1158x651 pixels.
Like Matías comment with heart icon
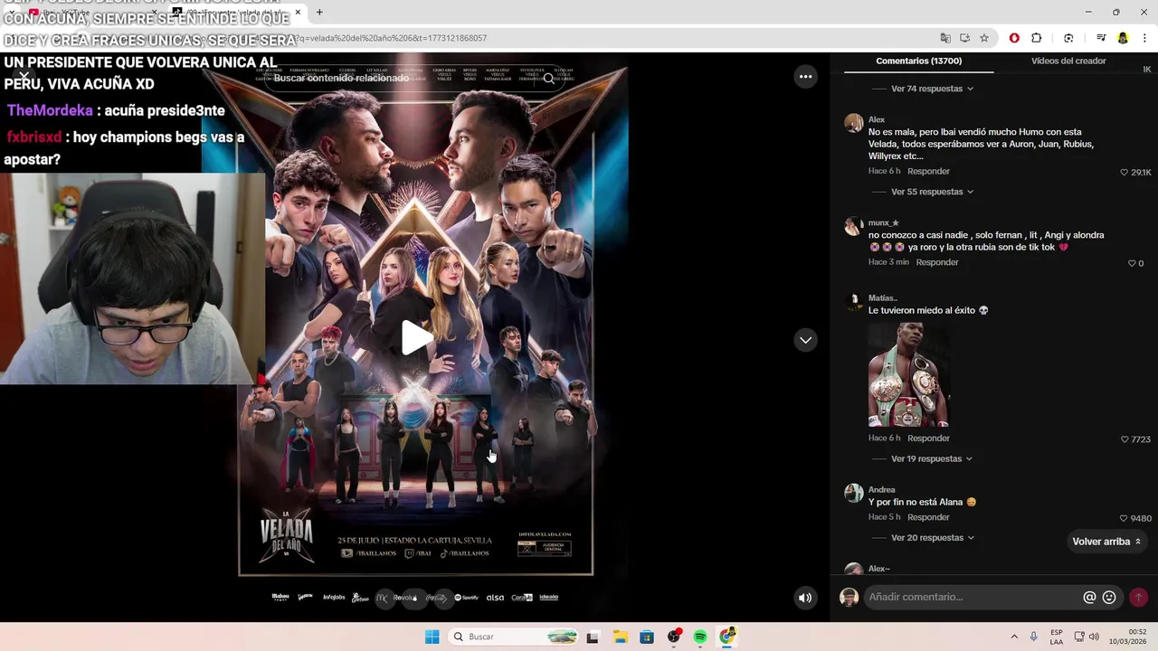click(x=1125, y=439)
